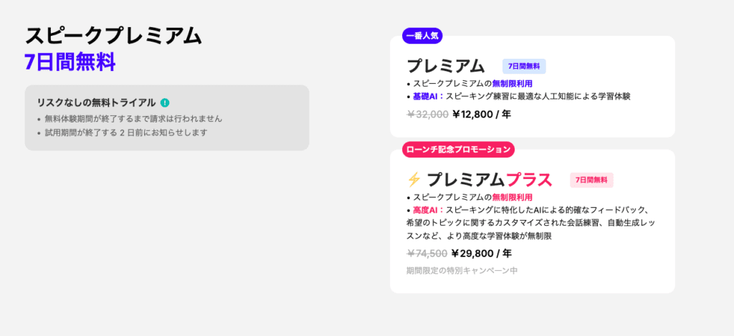Click the スピークプレミアム page heading

[x=113, y=37]
